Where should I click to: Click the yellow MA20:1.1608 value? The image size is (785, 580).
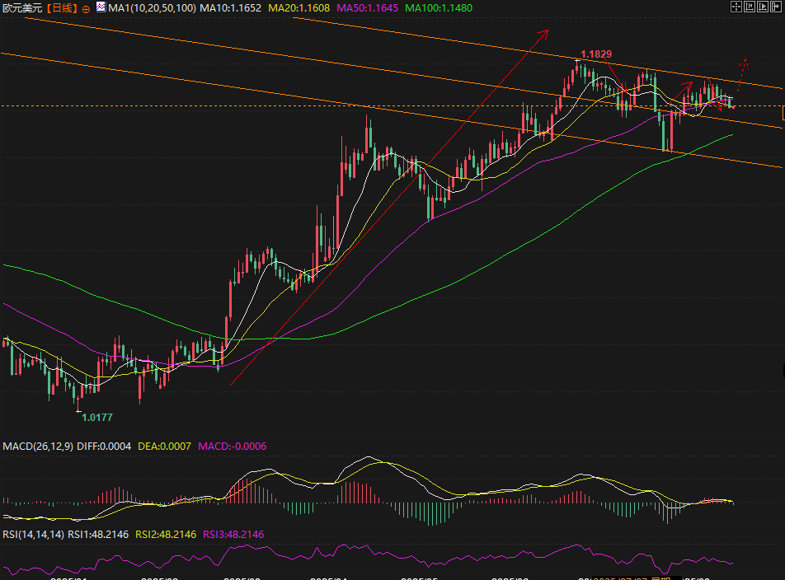pyautogui.click(x=298, y=8)
